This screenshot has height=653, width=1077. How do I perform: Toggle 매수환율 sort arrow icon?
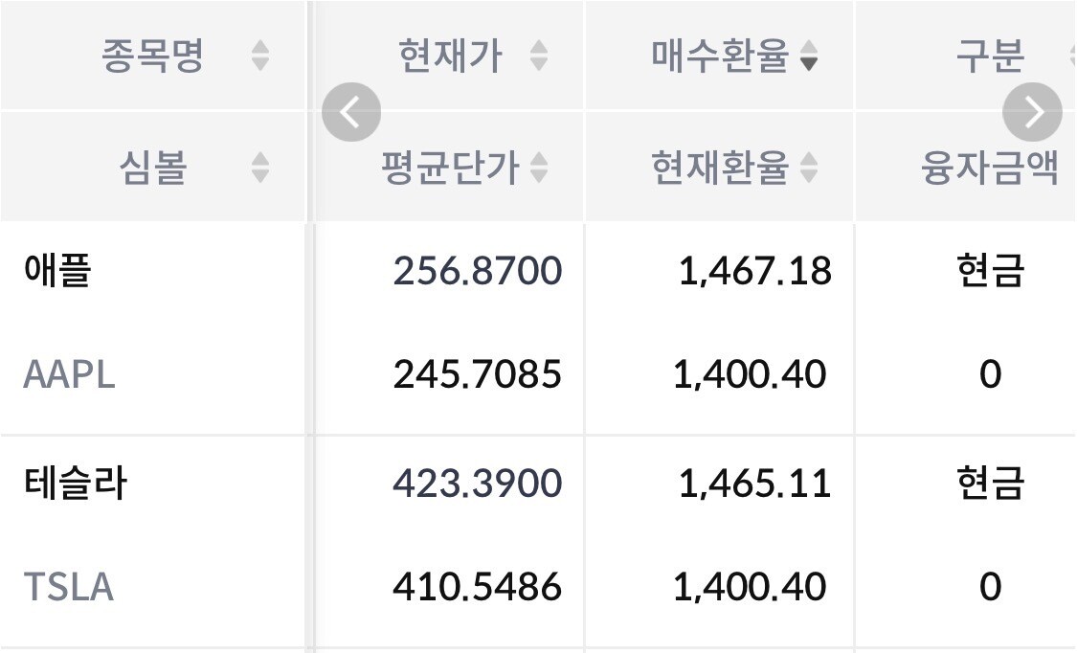809,56
